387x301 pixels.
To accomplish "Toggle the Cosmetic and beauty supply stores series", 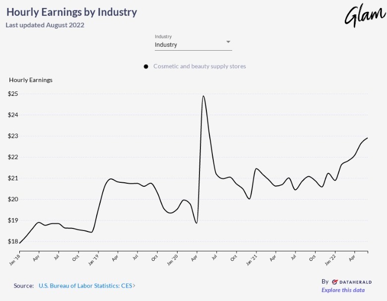I will (199, 66).
